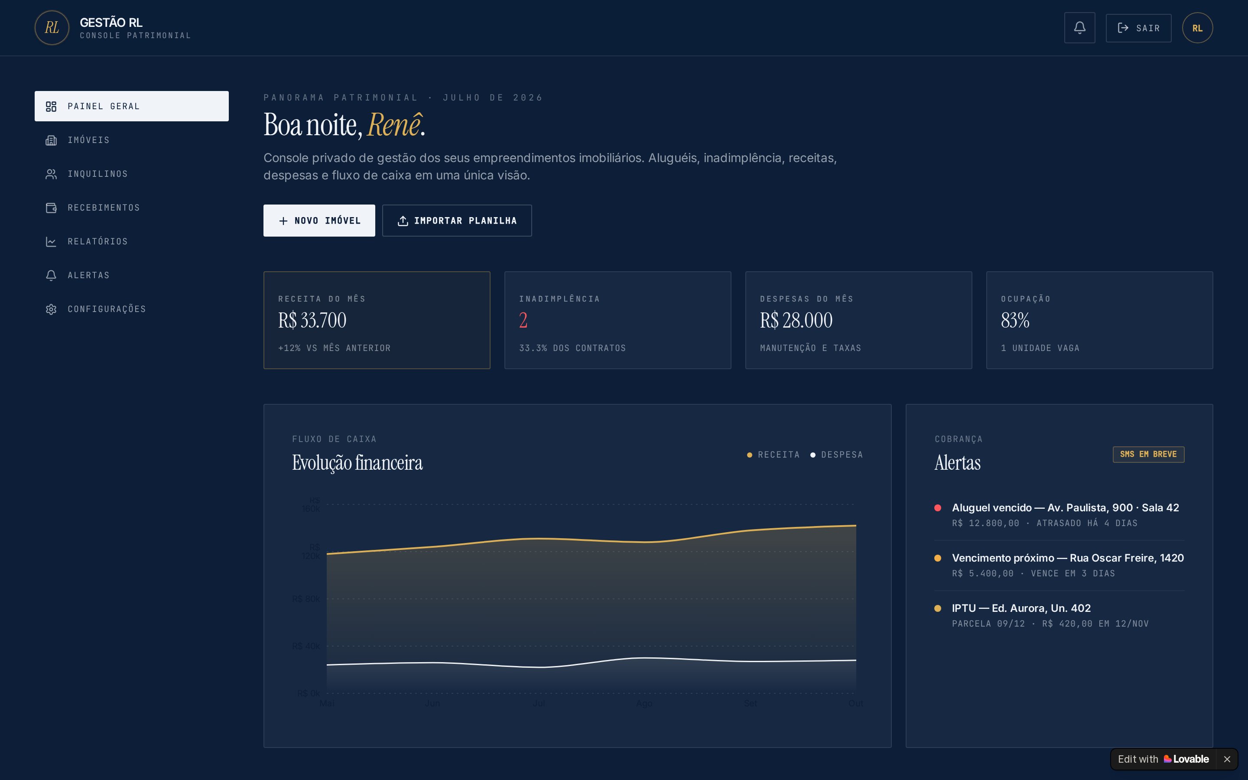Click the Configurações gear icon

point(51,309)
